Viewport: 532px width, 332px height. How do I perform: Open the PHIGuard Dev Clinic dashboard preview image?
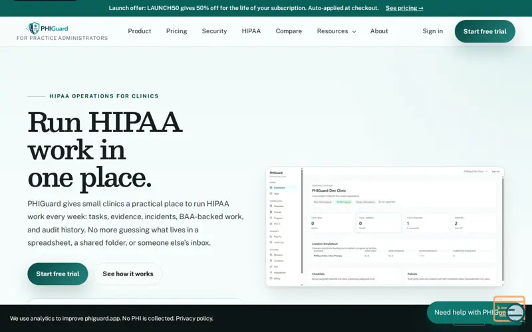point(385,226)
